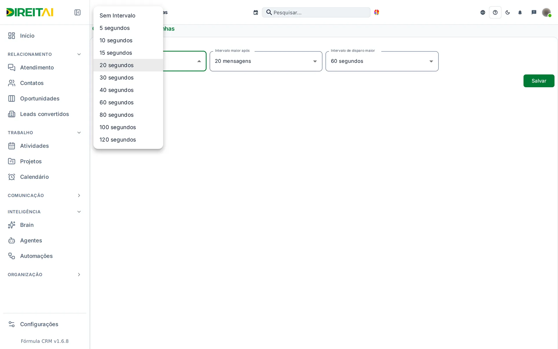
Task: Choose '30 segundos' from the list
Action: coord(128,78)
